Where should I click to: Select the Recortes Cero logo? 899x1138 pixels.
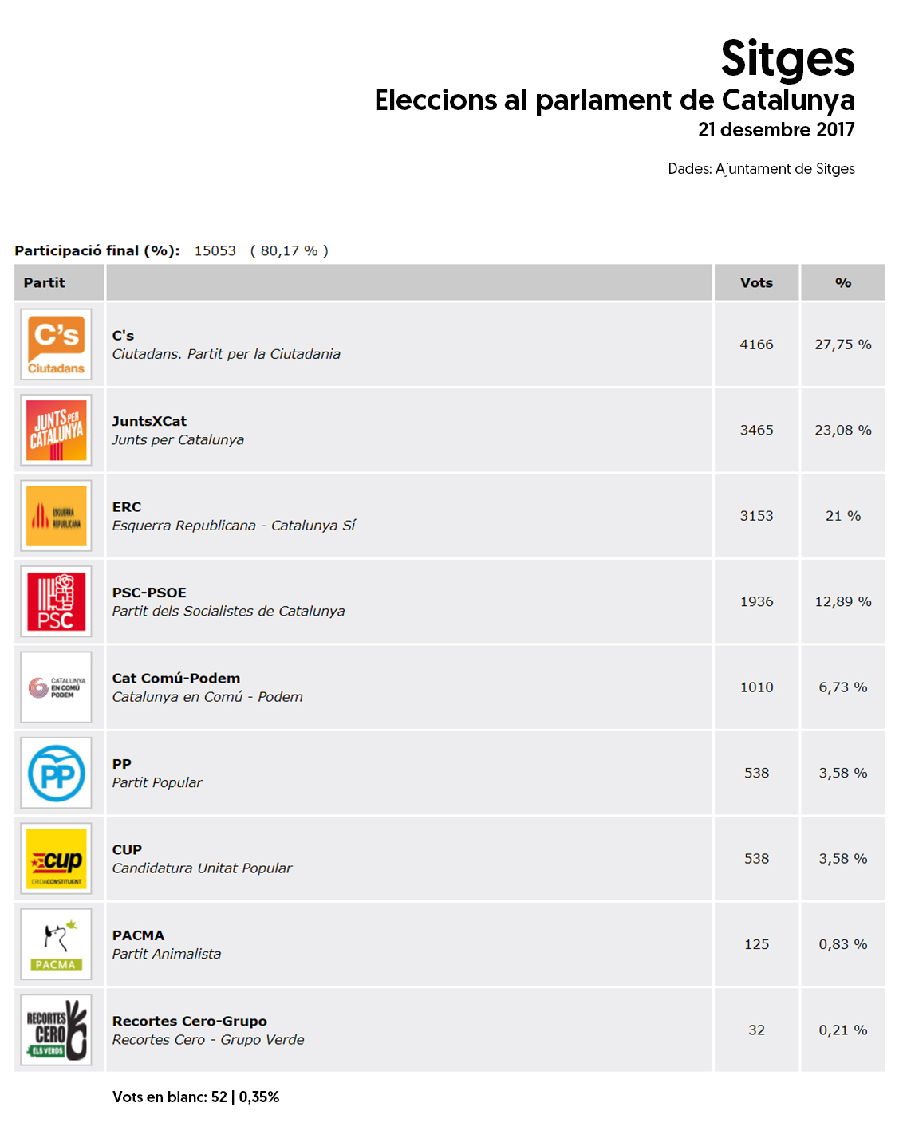(x=56, y=1030)
